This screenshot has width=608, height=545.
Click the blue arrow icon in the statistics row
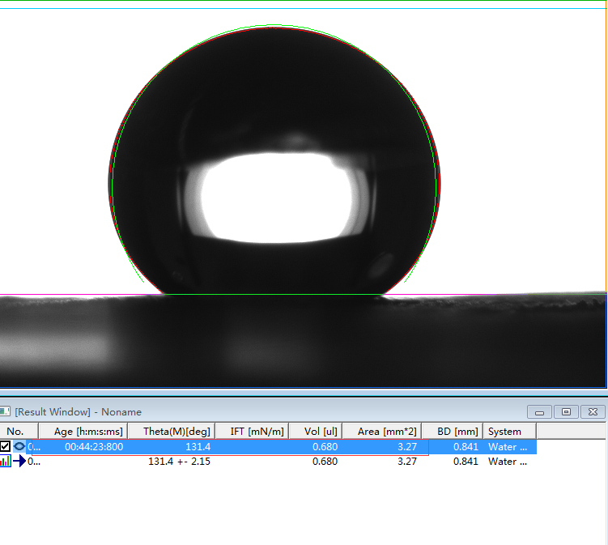19,462
